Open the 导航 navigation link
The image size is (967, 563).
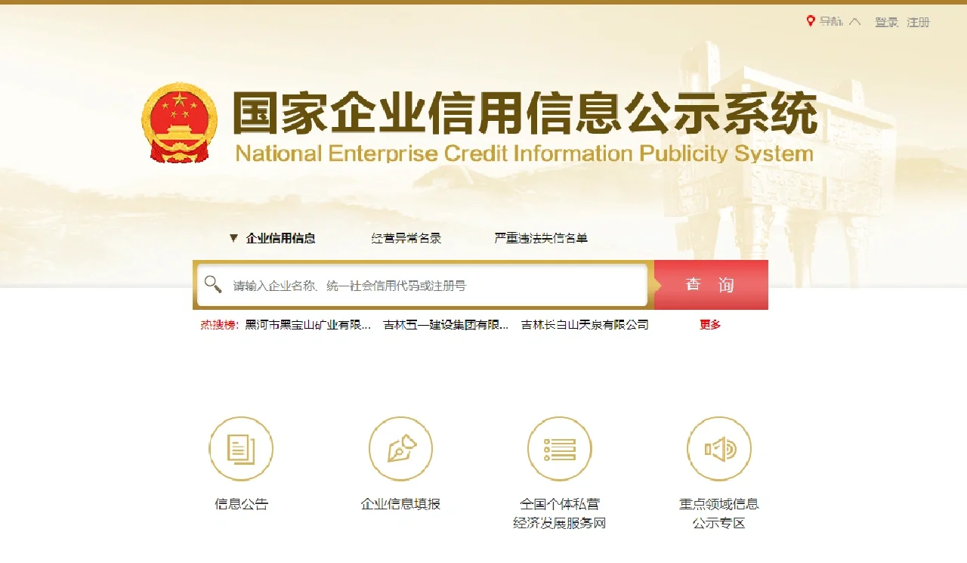coord(831,22)
